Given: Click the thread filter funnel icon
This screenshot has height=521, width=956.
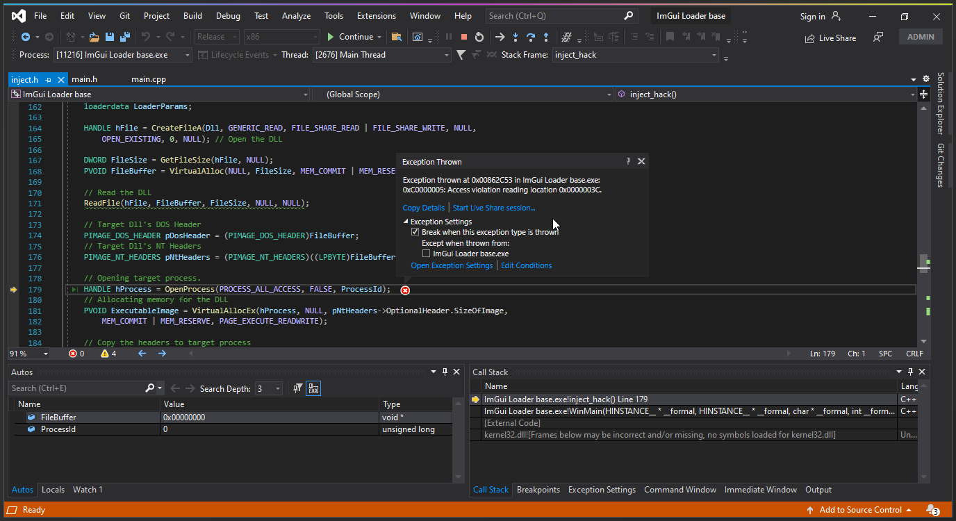Looking at the screenshot, I should point(461,55).
